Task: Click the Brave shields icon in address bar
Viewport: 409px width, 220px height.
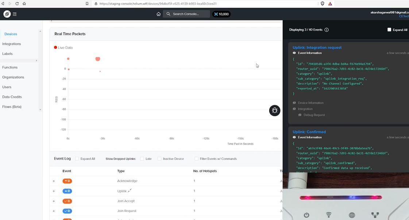Action: point(323,4)
